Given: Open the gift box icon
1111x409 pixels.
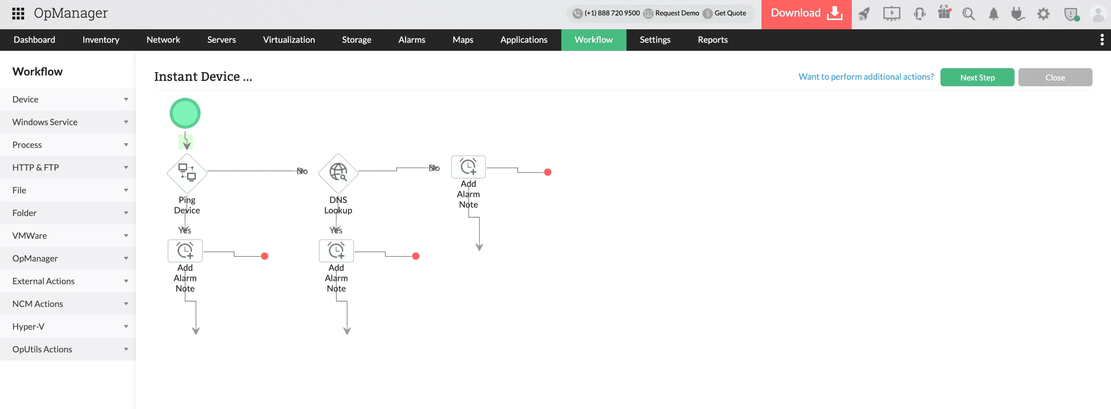Looking at the screenshot, I should point(944,12).
